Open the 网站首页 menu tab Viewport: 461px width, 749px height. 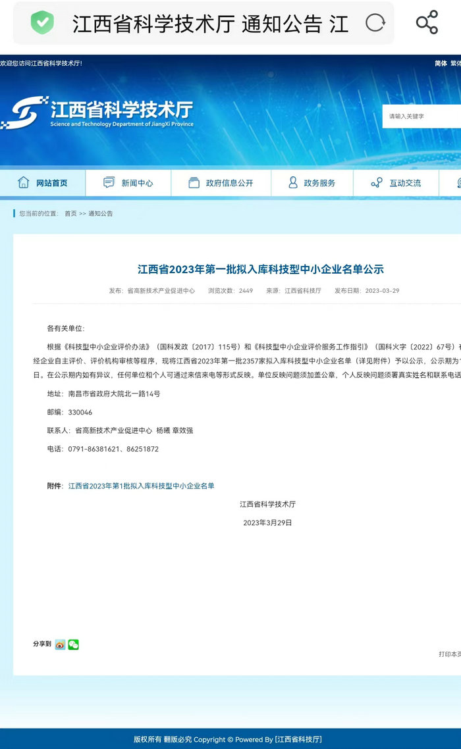tap(43, 183)
